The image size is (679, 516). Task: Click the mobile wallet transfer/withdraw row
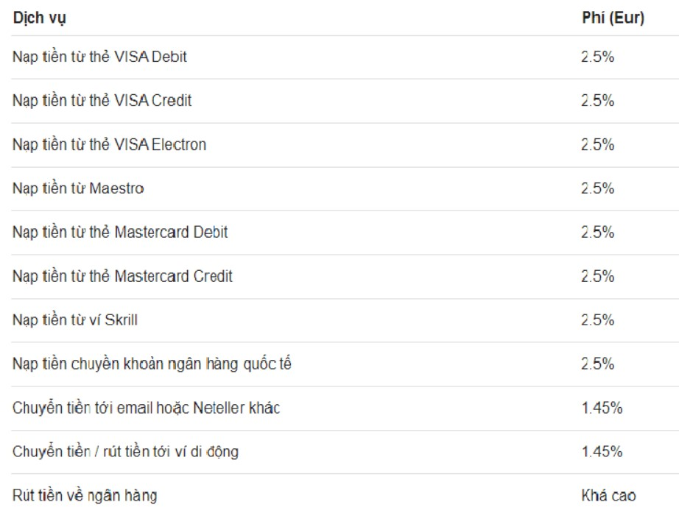pos(125,451)
